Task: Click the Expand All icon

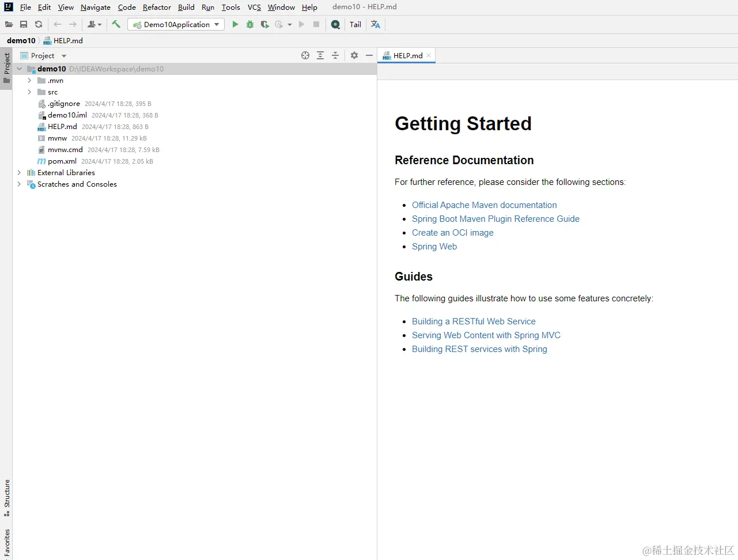Action: (320, 55)
